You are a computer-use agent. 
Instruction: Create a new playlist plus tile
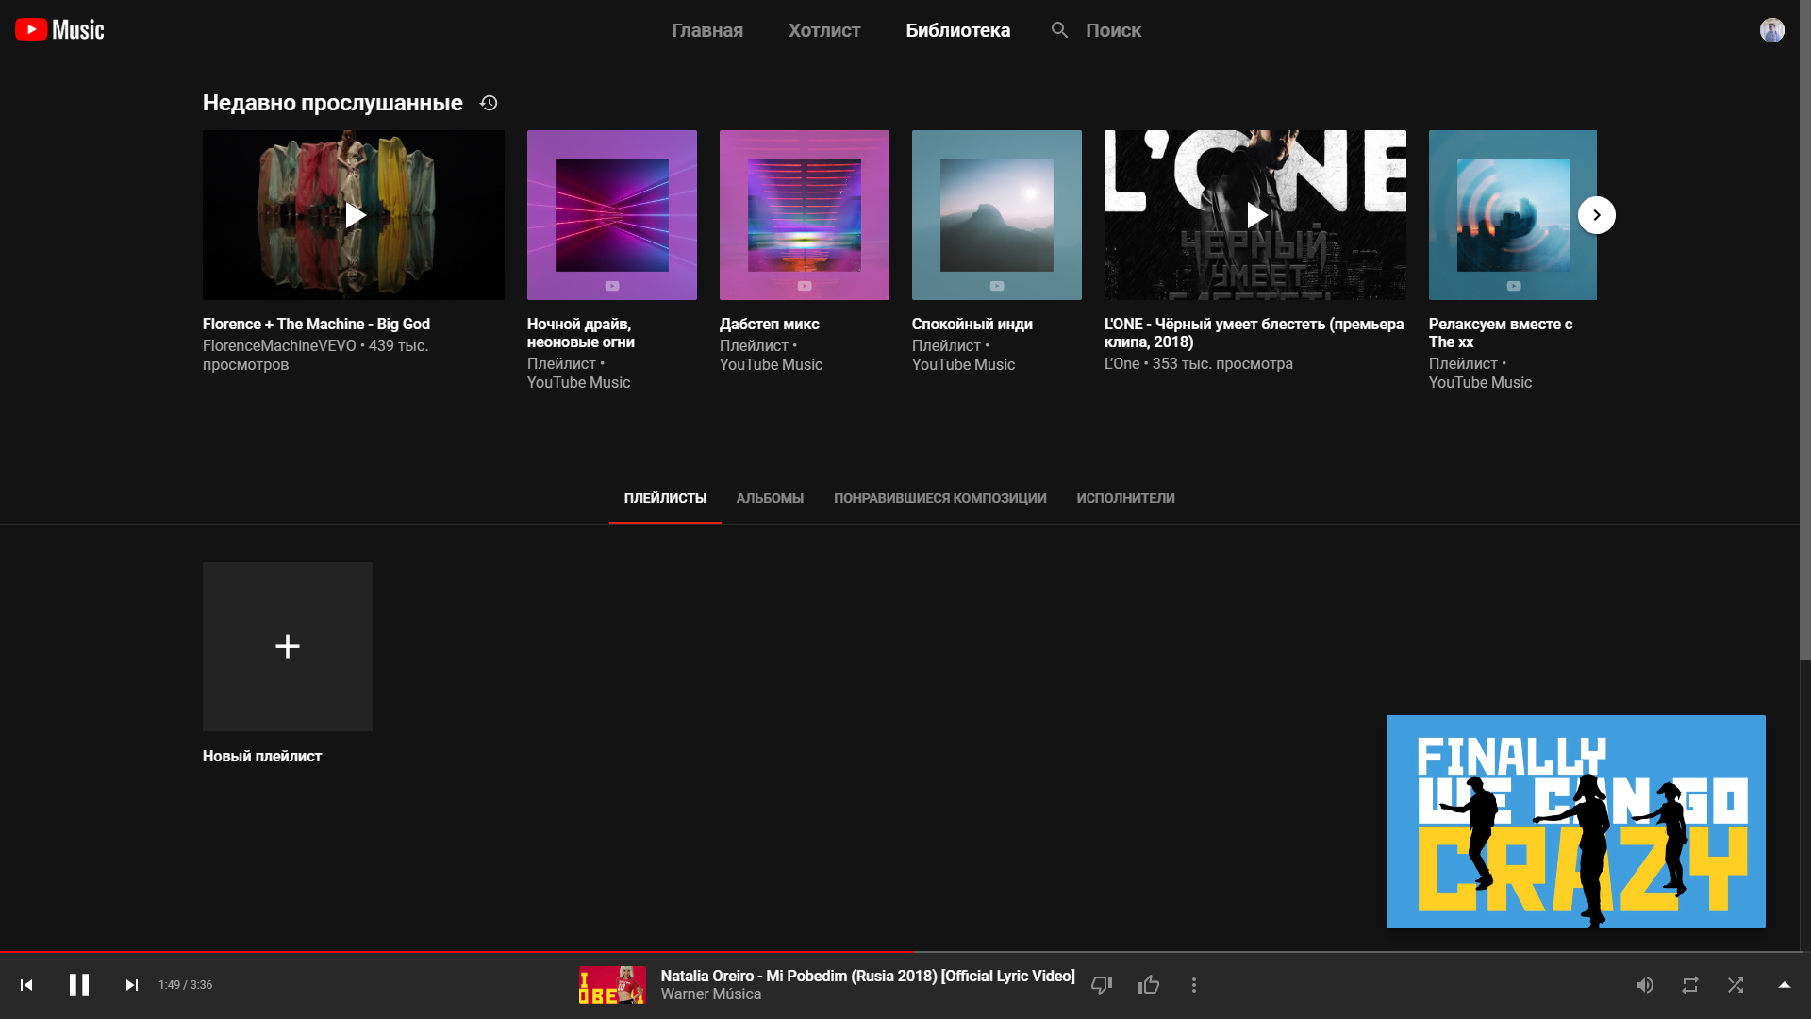click(x=288, y=646)
